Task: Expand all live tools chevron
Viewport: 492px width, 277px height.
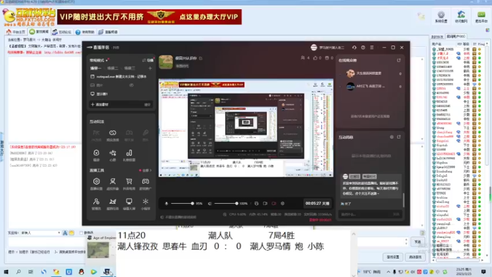Action: pyautogui.click(x=147, y=171)
